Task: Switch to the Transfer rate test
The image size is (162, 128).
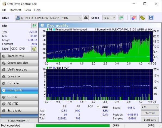Action: coord(19,56)
